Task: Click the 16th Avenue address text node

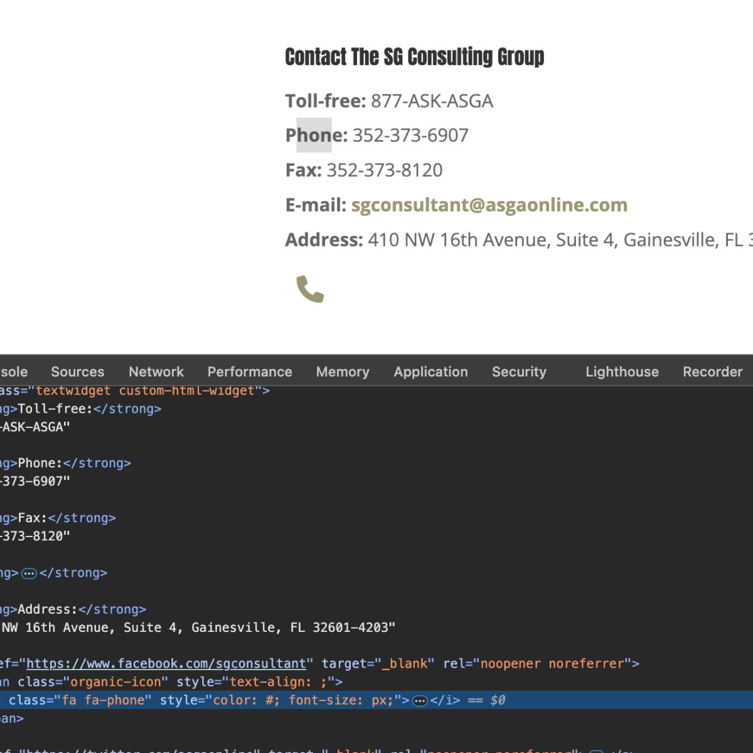Action: 198,627
